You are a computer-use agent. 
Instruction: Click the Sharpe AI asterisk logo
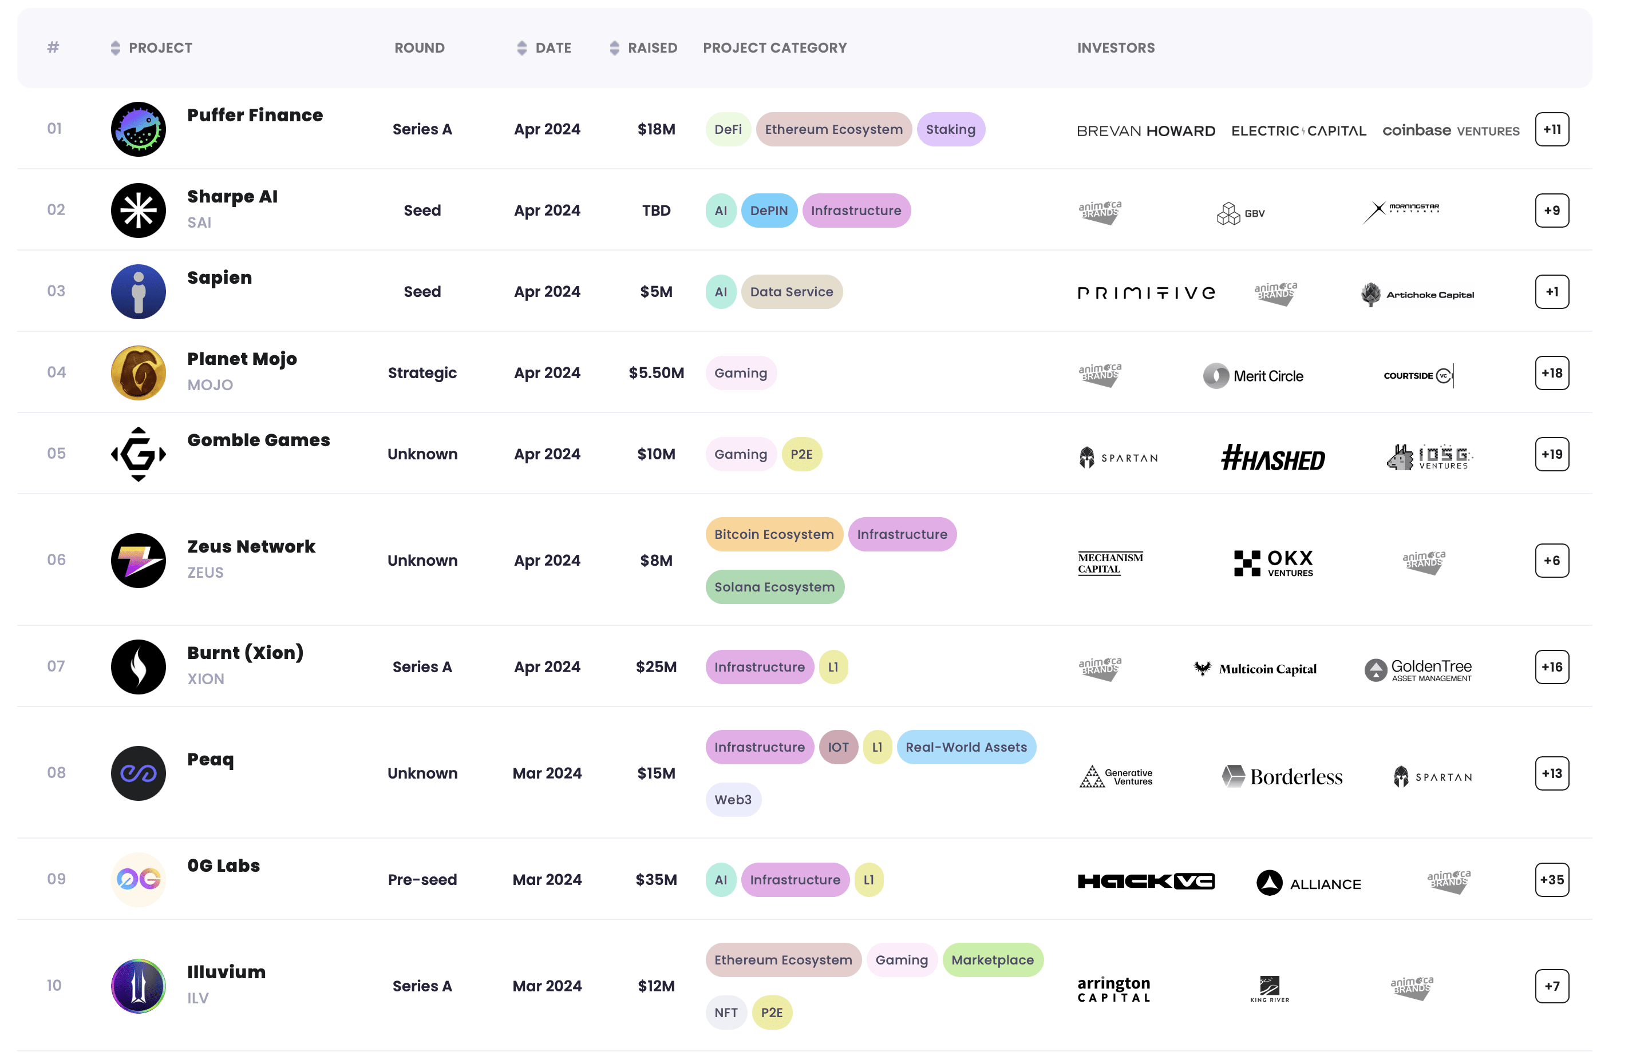click(138, 211)
